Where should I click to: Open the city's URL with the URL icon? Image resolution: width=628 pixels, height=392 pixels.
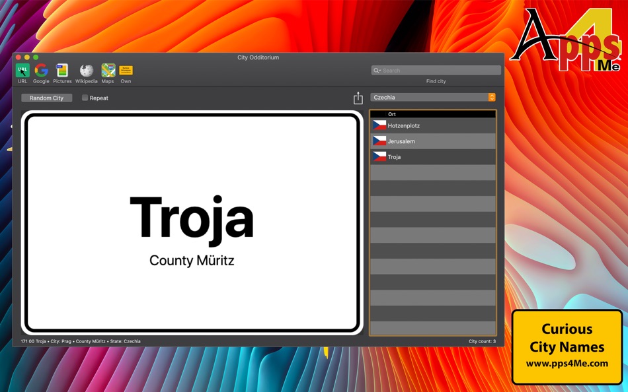point(22,71)
